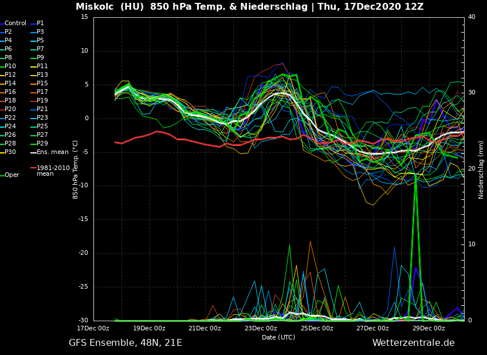Select the Oper legend label
This screenshot has height=355, width=487.
click(x=12, y=175)
